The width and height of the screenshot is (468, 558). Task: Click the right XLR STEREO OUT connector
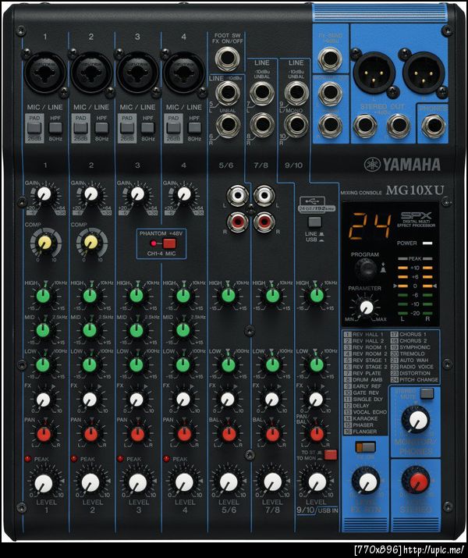[x=424, y=73]
